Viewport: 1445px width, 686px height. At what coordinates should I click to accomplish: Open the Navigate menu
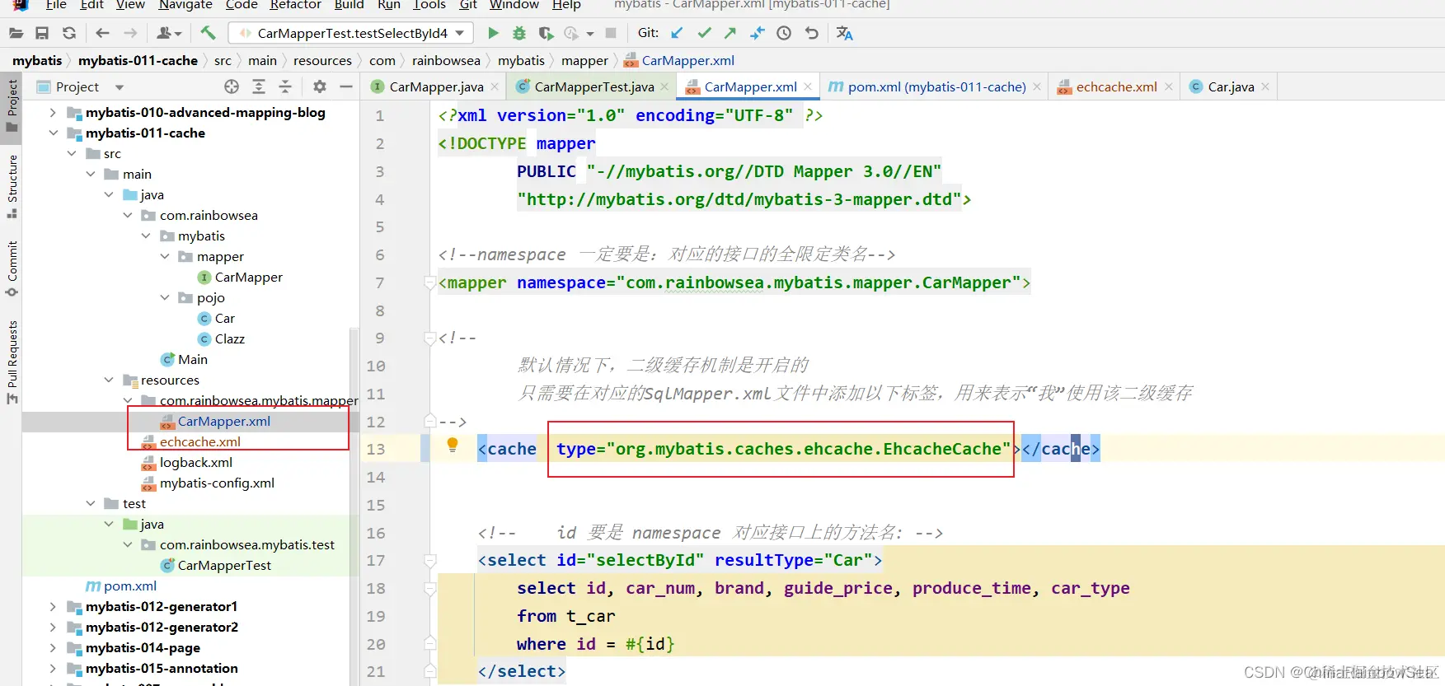coord(185,5)
